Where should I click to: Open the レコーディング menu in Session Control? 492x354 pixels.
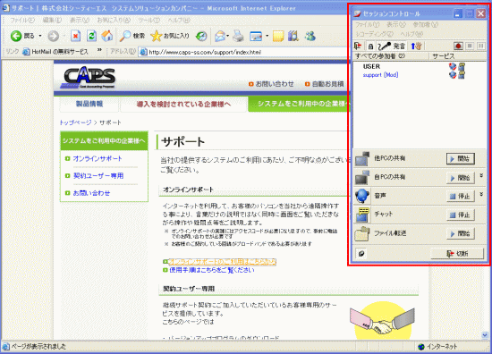[x=374, y=34]
